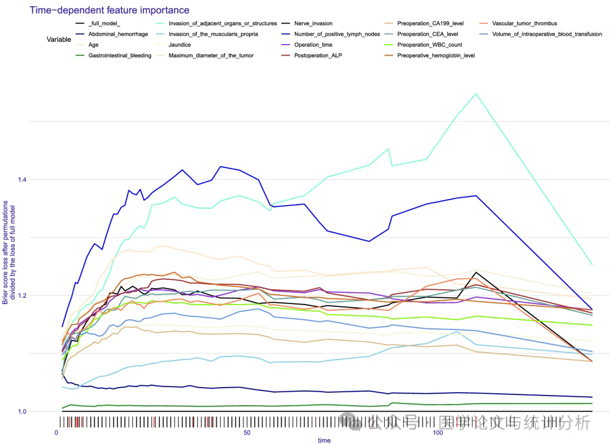This screenshot has height=447, width=610.
Task: Select the Preoperation_CA199_level legend label
Action: click(x=430, y=23)
